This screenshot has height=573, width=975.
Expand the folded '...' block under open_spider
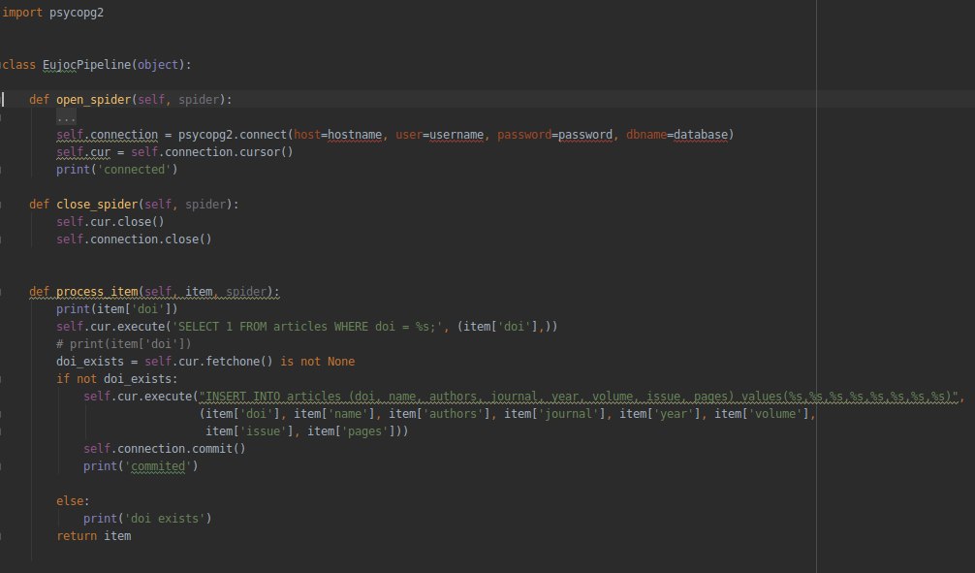[x=66, y=117]
